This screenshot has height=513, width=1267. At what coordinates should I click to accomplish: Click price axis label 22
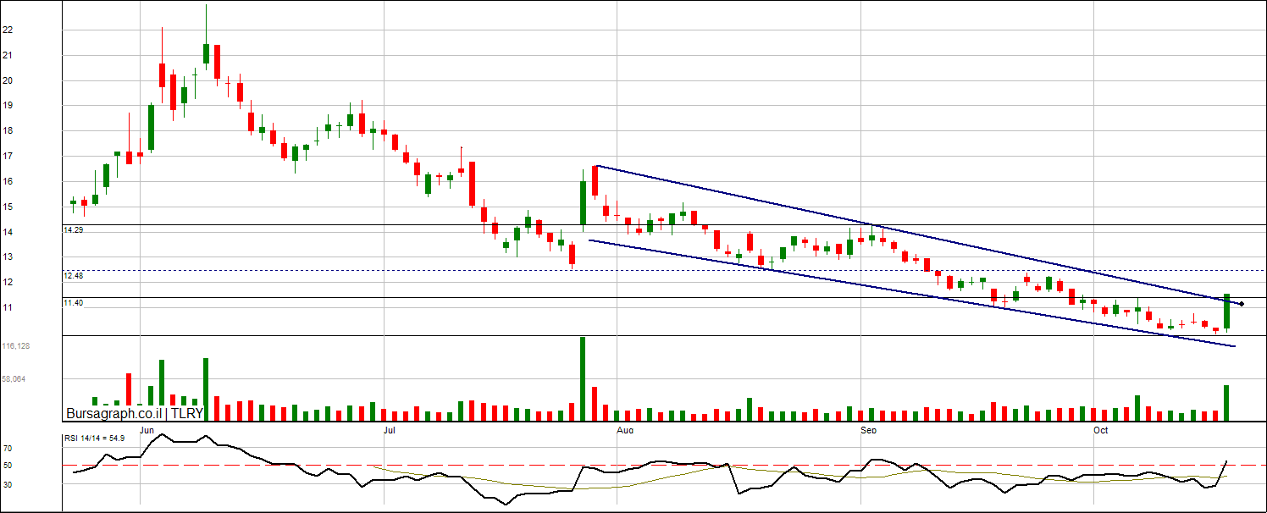click(8, 30)
